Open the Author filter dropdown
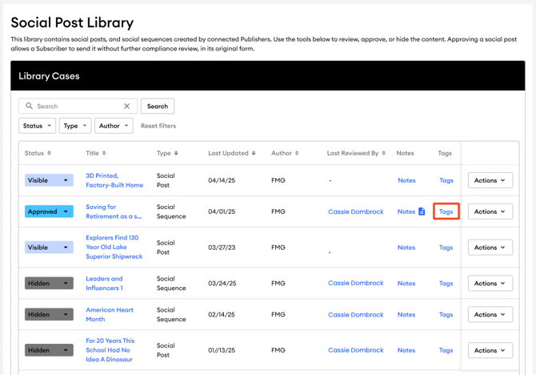 [x=114, y=126]
